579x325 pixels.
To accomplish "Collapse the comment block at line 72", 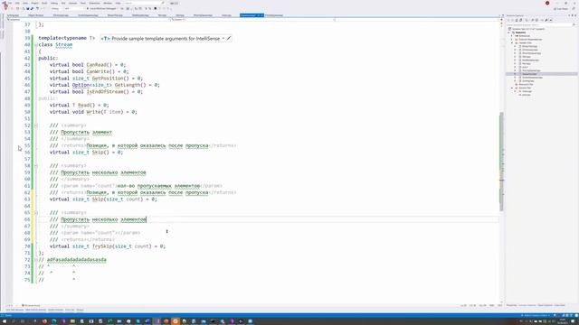I will [x=36, y=260].
